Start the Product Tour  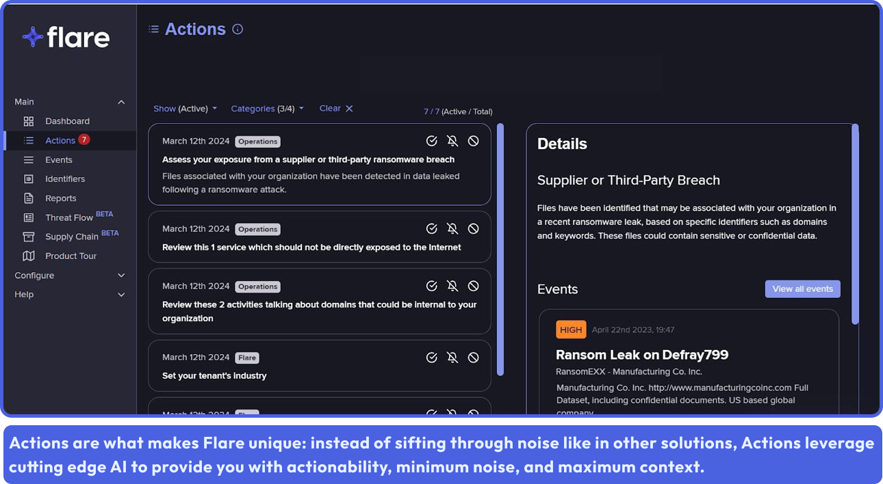pyautogui.click(x=71, y=256)
